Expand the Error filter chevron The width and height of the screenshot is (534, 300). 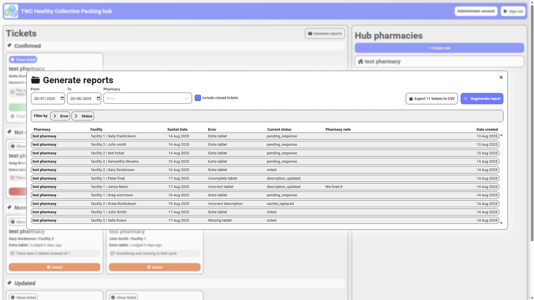(55, 116)
